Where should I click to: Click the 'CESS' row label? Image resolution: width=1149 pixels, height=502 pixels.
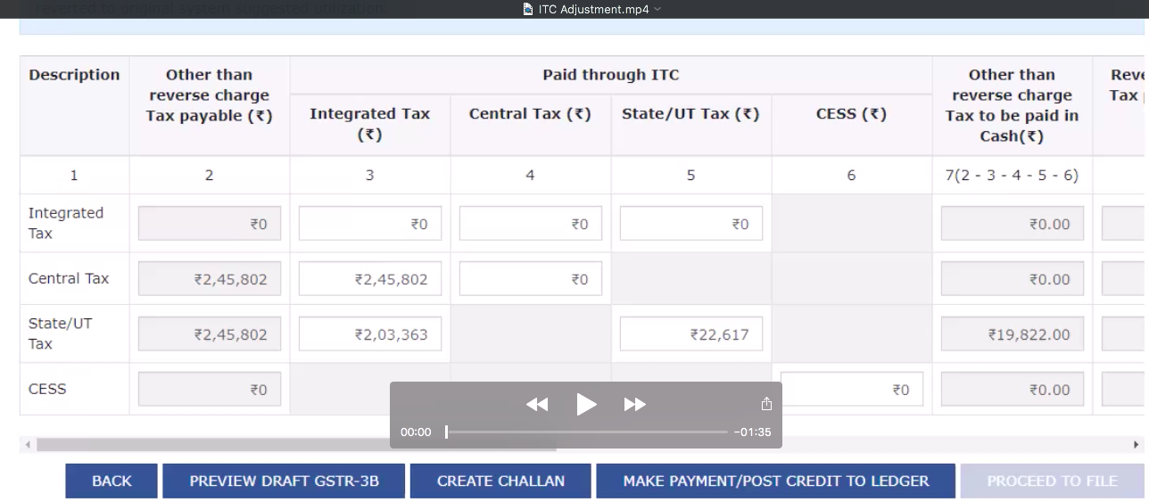point(47,389)
